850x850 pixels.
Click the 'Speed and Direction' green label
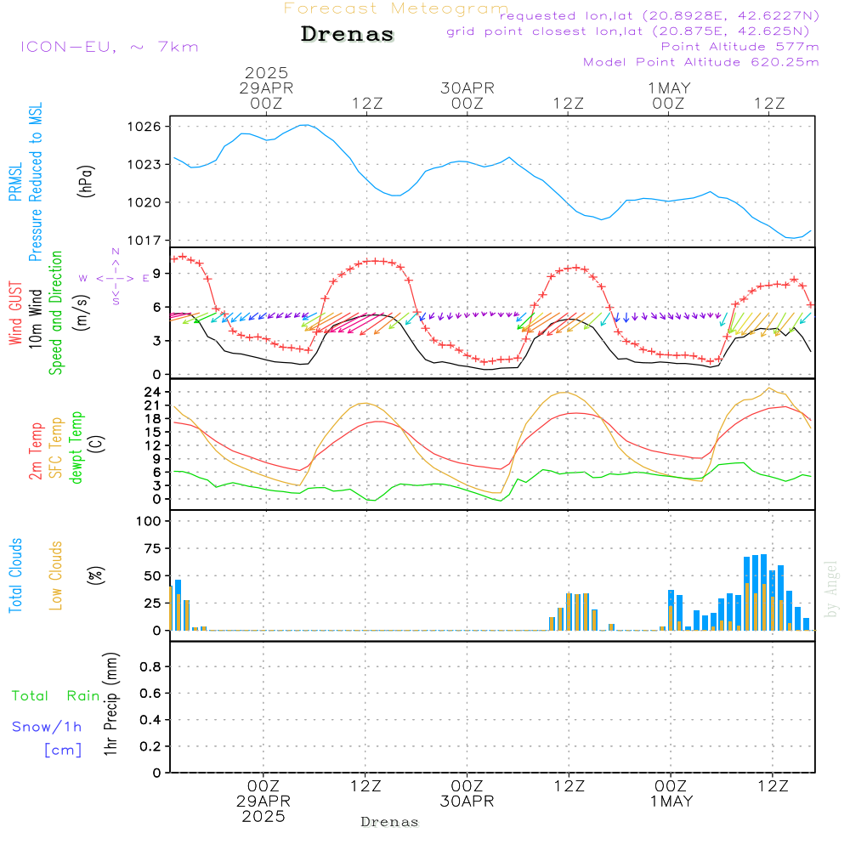(56, 313)
